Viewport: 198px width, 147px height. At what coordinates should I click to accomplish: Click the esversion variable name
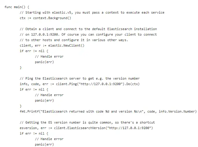pyautogui.click(x=28, y=128)
